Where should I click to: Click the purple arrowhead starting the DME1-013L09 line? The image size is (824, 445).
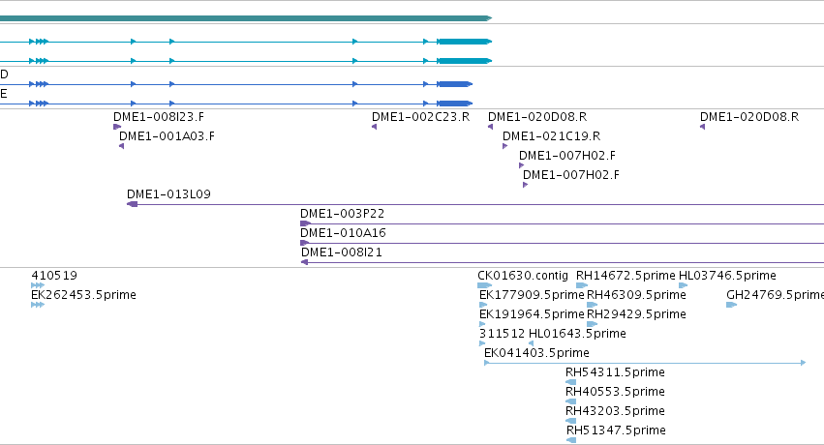pos(133,204)
